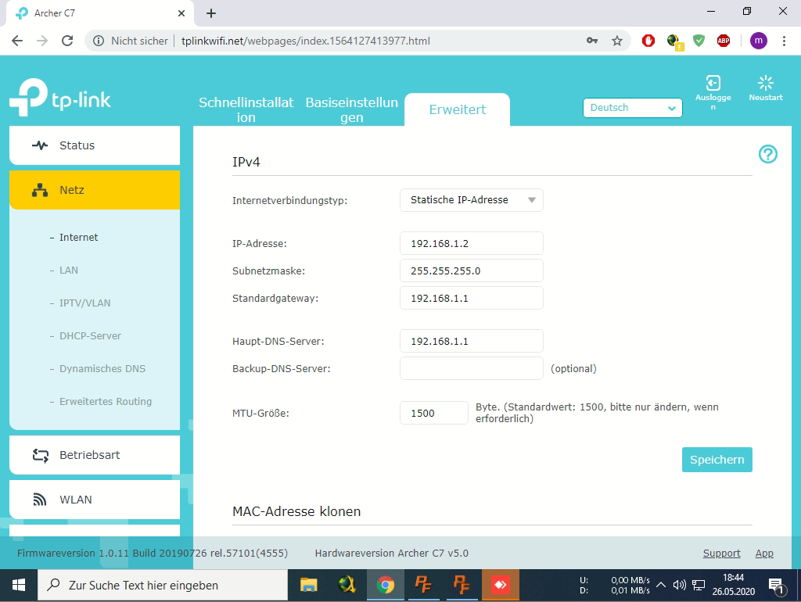Click the browser address bar URL
The width and height of the screenshot is (801, 602).
[306, 41]
